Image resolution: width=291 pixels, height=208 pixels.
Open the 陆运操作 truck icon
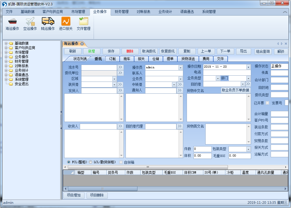[48, 21]
